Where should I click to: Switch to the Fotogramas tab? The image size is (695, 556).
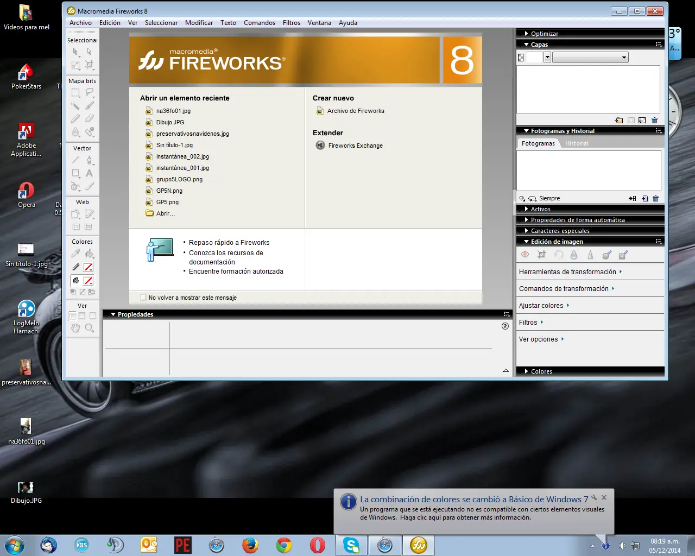click(x=538, y=143)
